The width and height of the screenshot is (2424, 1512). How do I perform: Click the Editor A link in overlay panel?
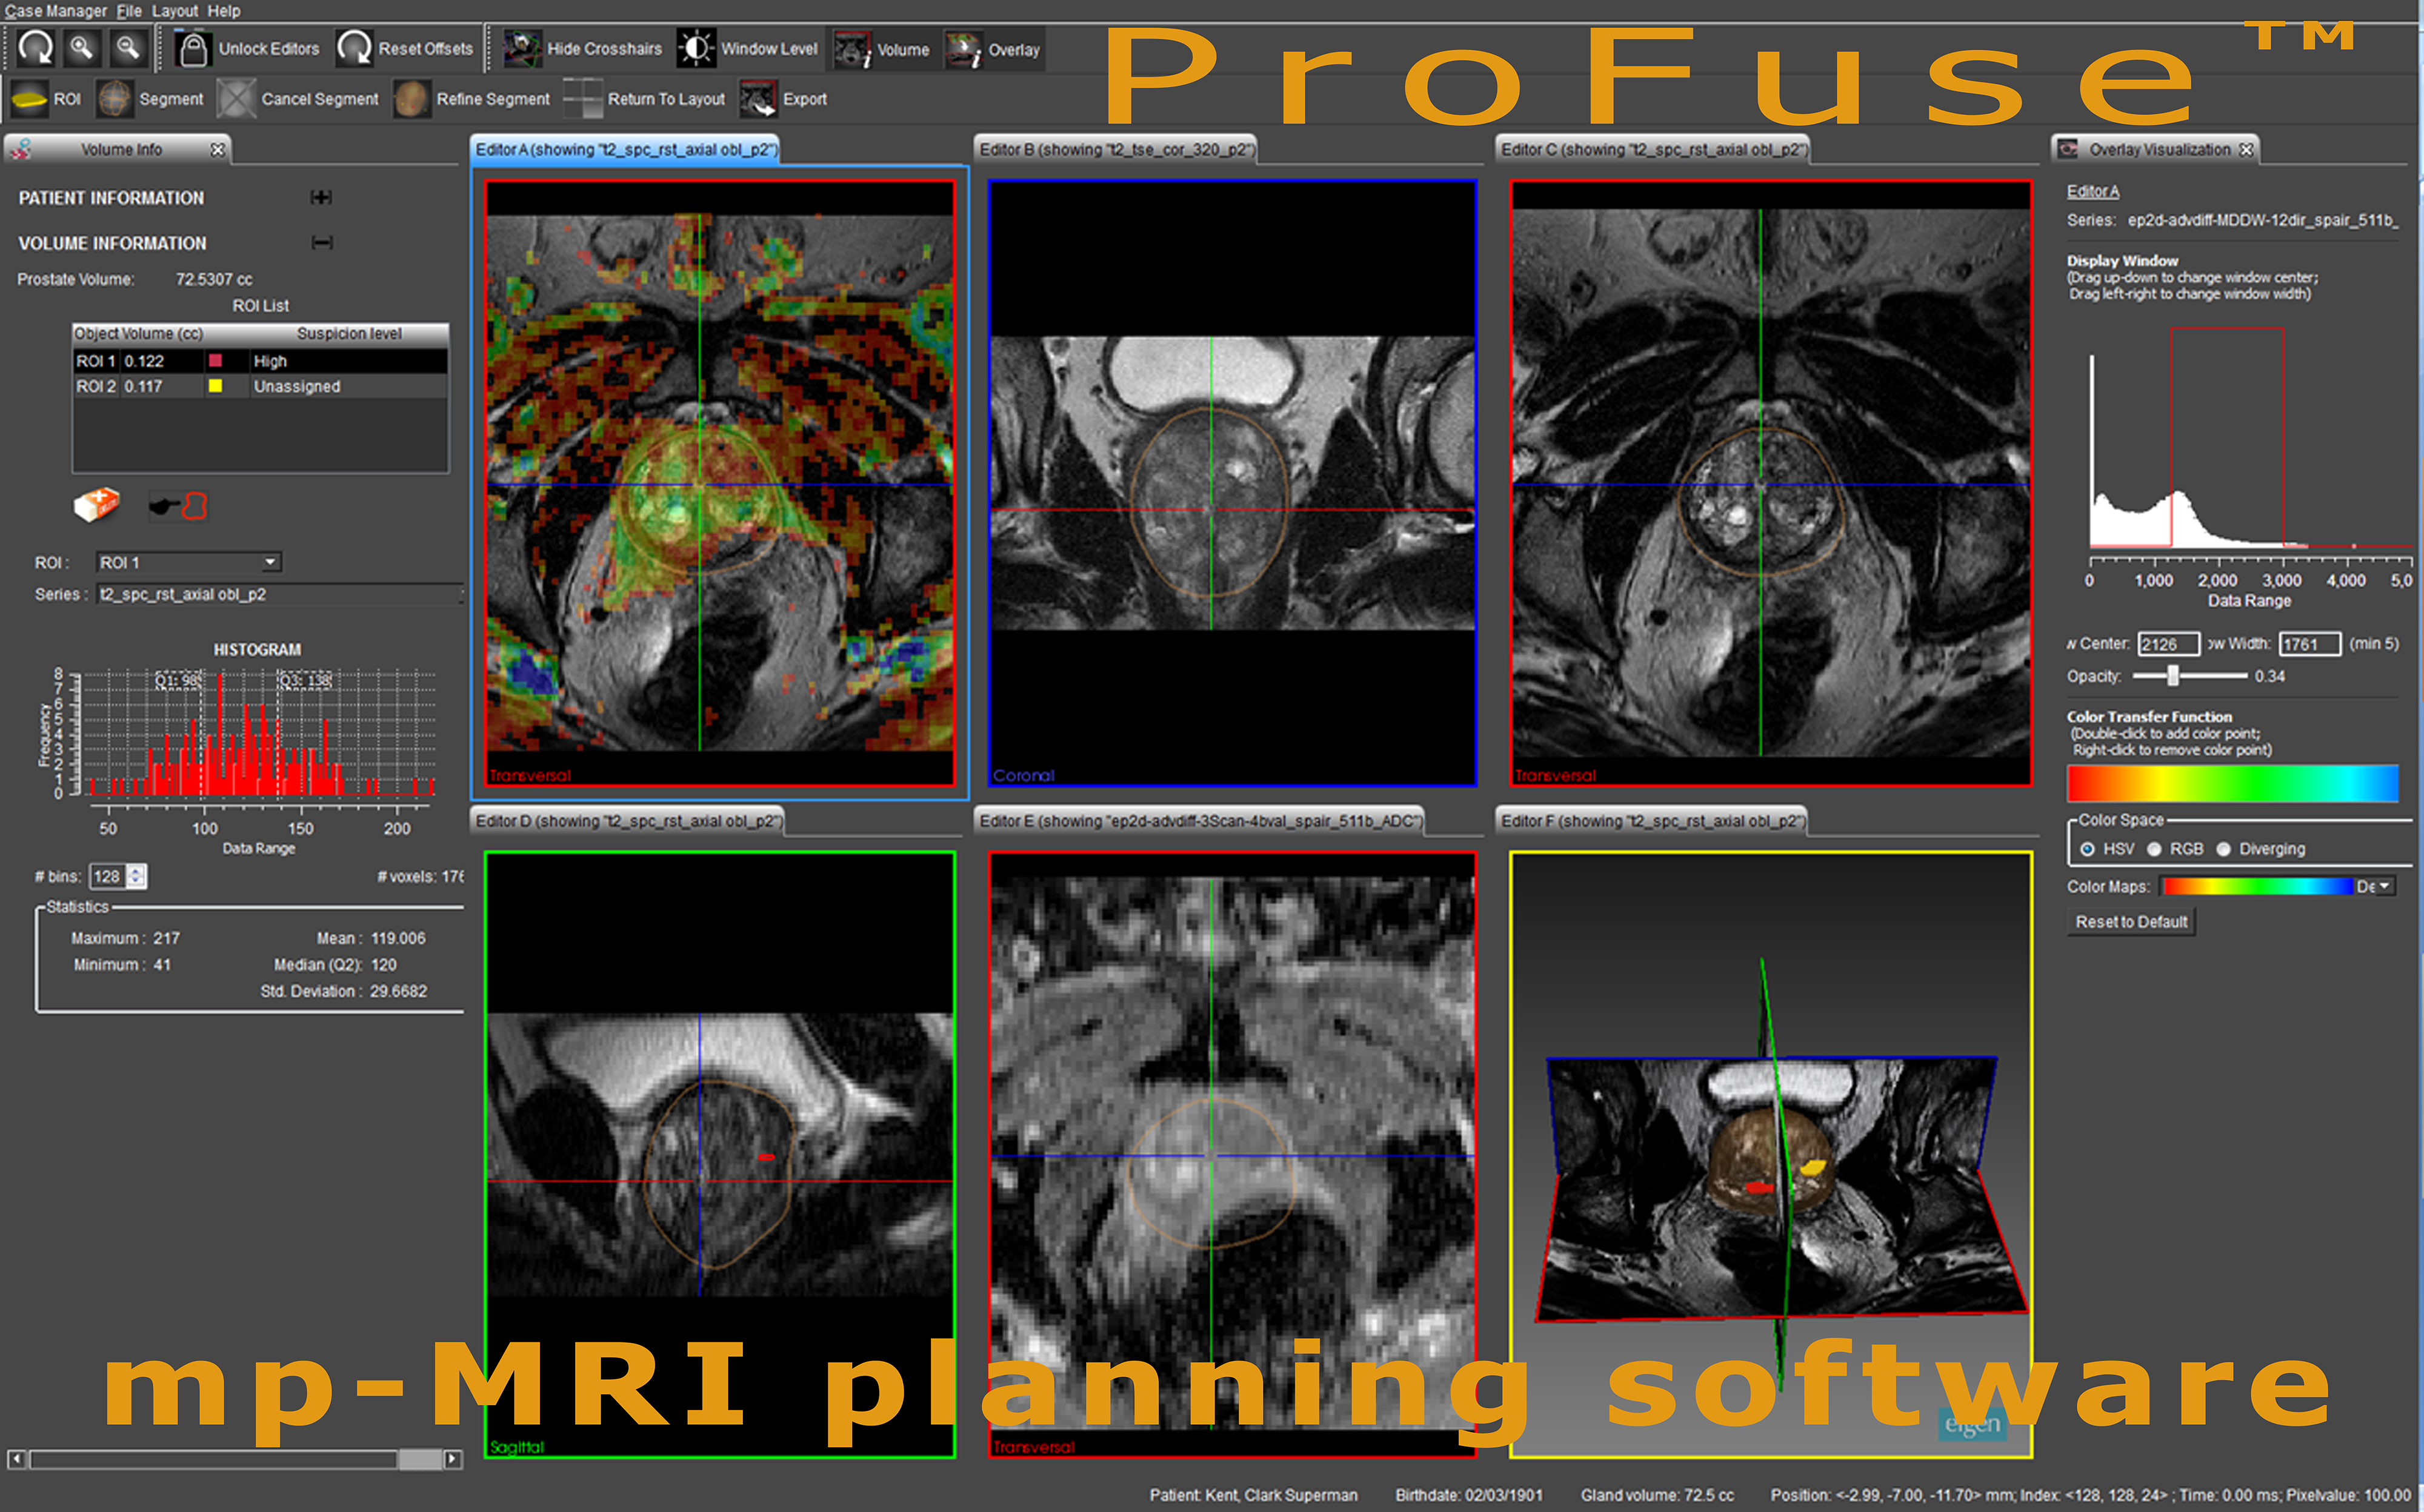click(2093, 191)
